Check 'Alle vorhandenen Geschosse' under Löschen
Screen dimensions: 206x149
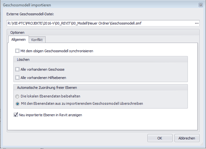(17, 69)
